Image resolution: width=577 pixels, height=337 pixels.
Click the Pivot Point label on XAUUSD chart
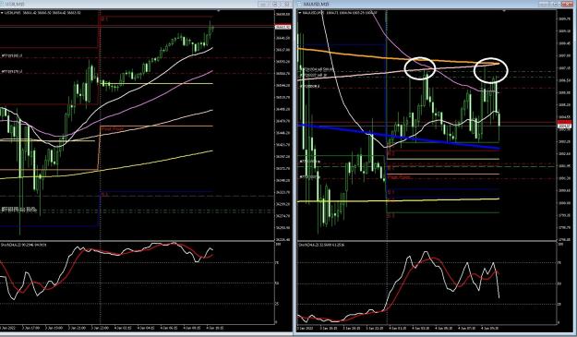(400, 177)
